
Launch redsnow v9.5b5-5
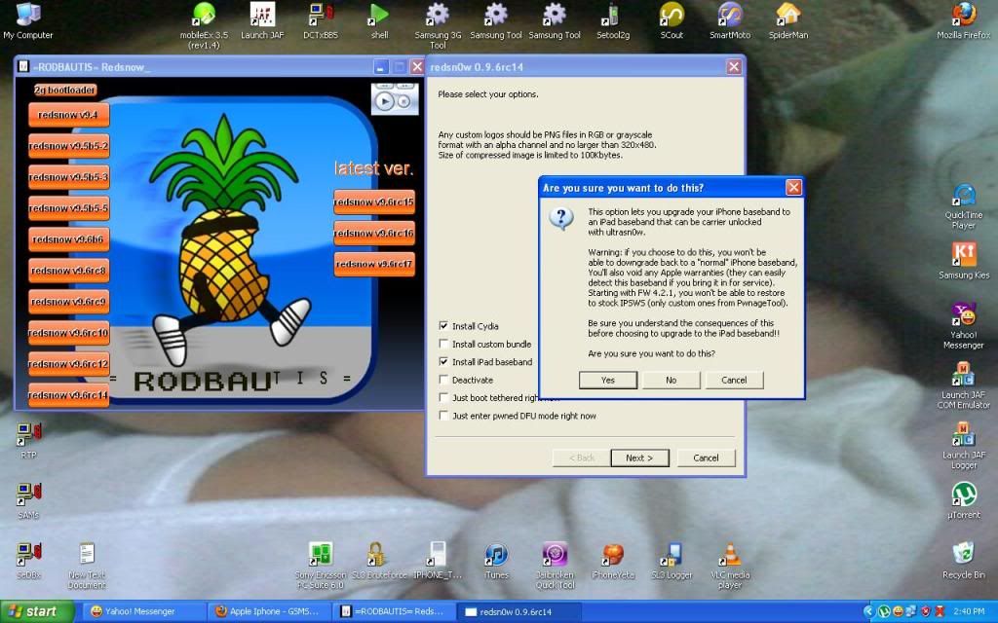(x=68, y=208)
